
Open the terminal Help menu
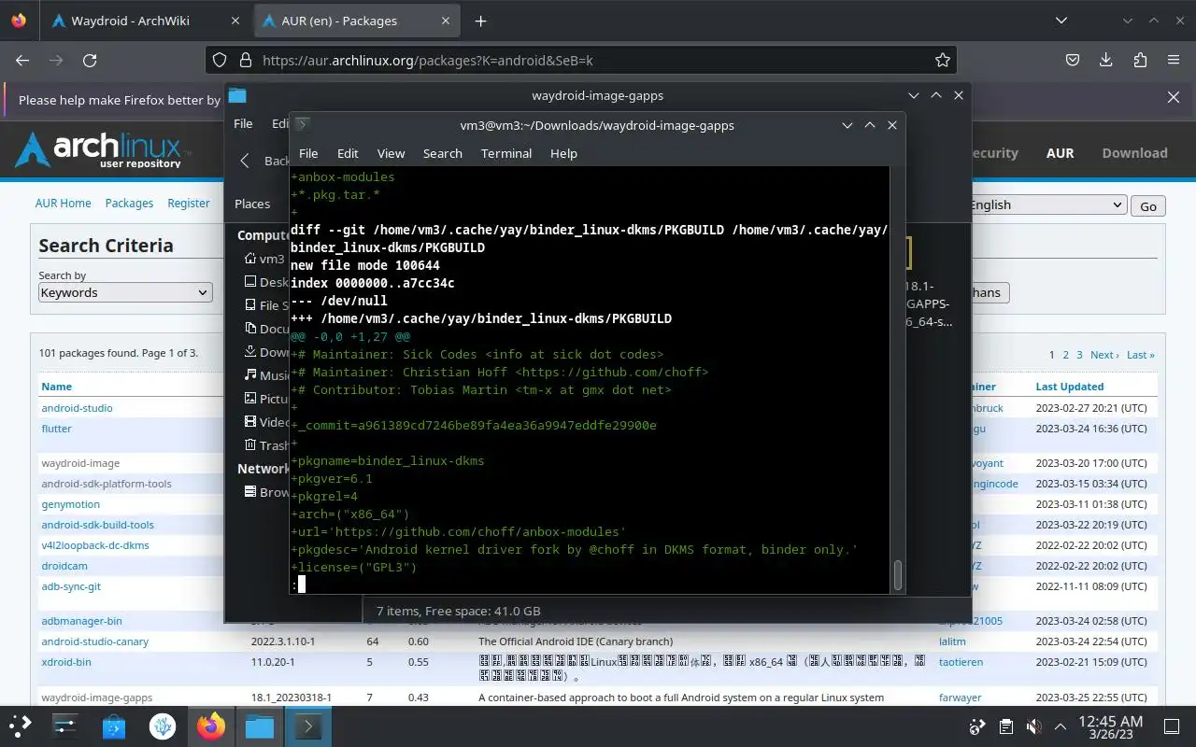point(563,153)
